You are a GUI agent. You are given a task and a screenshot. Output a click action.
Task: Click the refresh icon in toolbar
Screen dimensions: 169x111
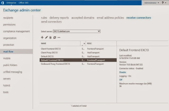[54, 37]
